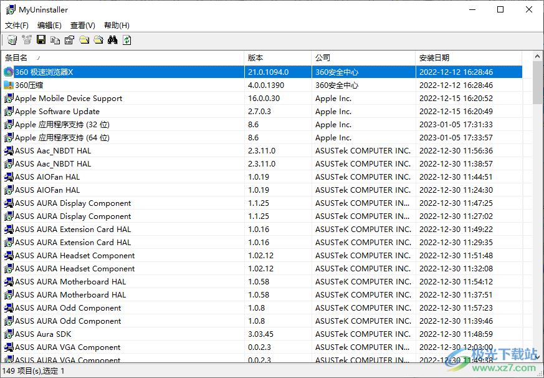Copy selected items with the copy icon
Image resolution: width=544 pixels, height=378 pixels.
55,40
